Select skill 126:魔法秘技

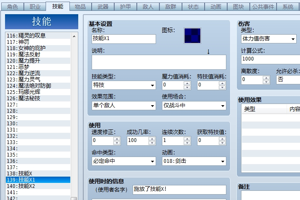[38, 99]
